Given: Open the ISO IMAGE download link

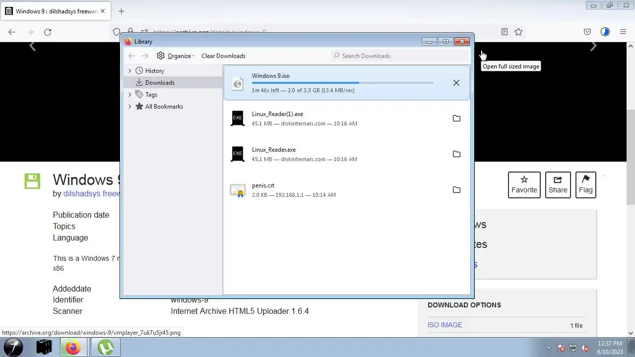Looking at the screenshot, I should point(445,325).
